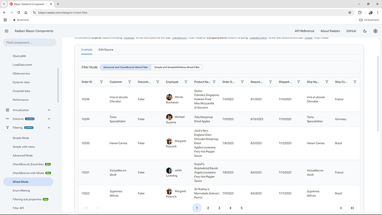Toggle dark mode moon icon

click(x=365, y=31)
